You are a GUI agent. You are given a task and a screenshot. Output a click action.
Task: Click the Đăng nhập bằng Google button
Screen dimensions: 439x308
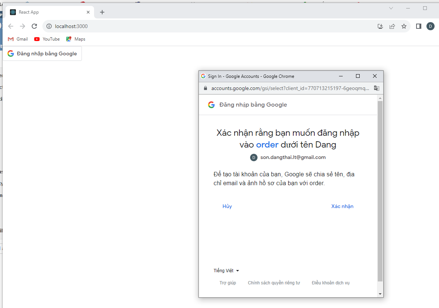point(42,53)
